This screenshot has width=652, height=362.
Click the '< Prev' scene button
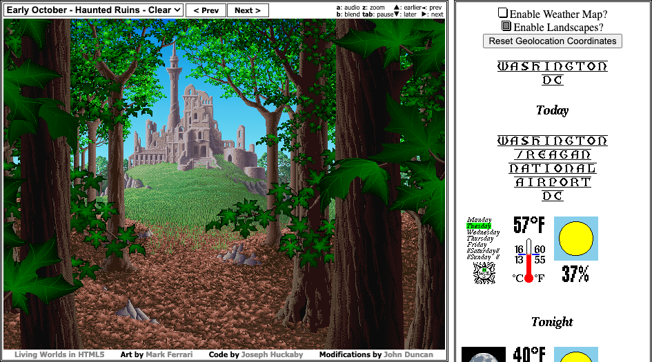(x=206, y=10)
